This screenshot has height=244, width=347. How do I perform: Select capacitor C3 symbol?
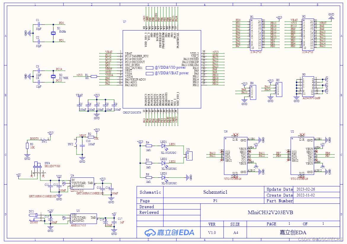[39, 71]
